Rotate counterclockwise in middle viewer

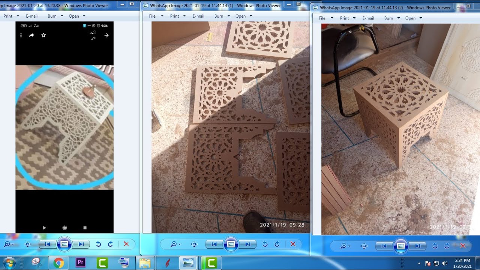265,244
